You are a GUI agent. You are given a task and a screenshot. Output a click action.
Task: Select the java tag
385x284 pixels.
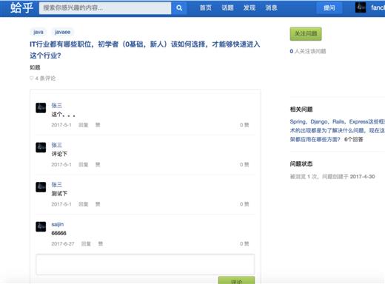point(38,32)
